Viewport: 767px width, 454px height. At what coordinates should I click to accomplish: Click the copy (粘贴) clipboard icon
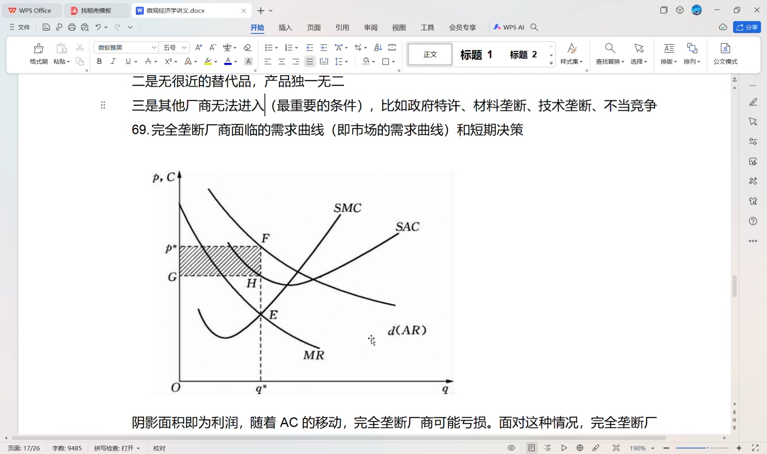[x=61, y=53]
